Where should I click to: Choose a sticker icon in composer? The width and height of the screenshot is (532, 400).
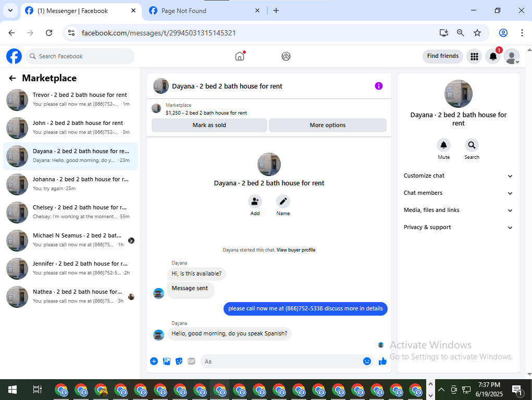[x=179, y=361]
